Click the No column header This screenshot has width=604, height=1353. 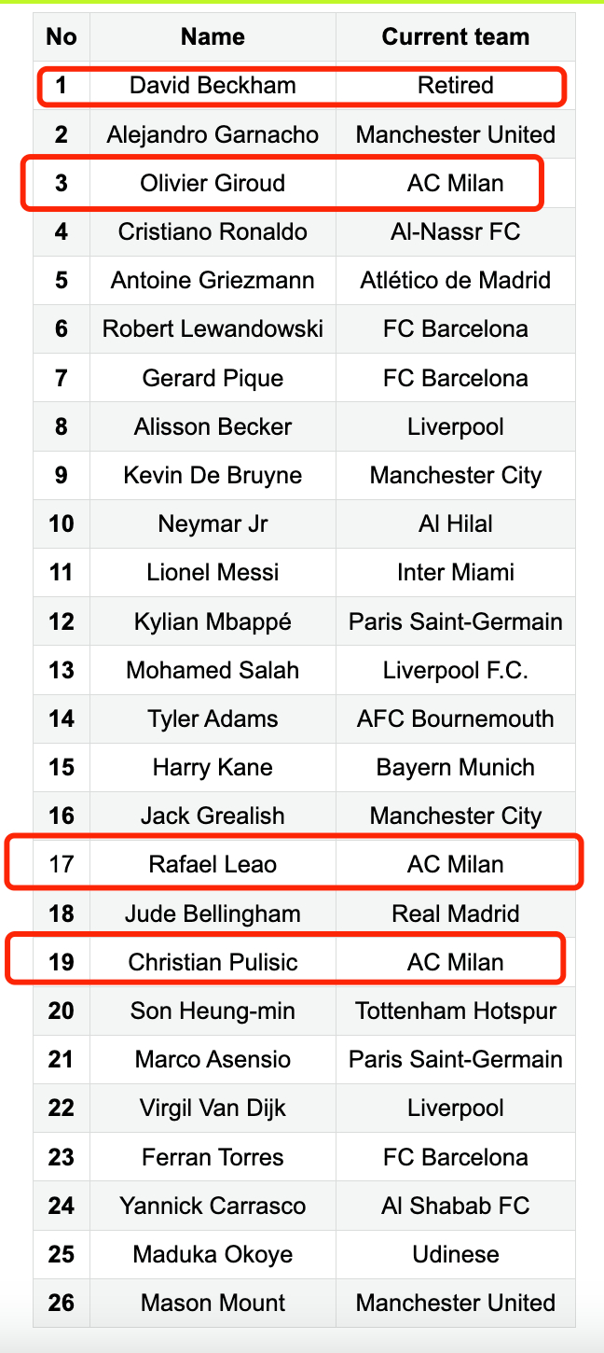click(x=62, y=37)
